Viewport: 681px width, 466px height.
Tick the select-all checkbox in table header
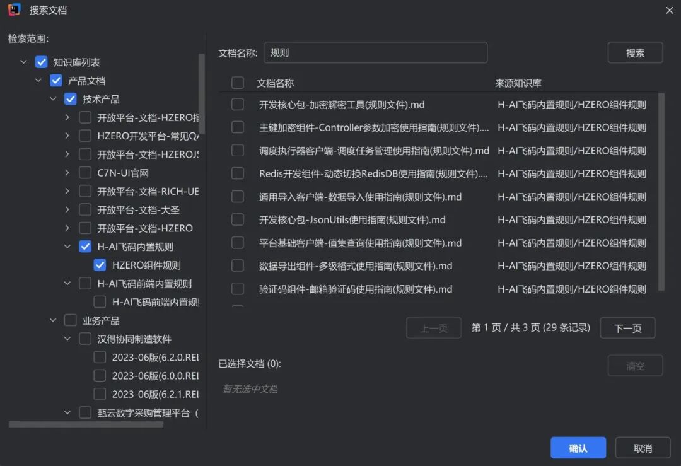(x=238, y=83)
